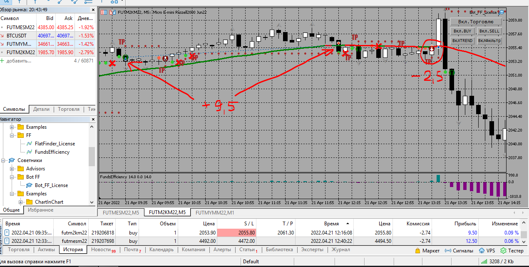Click the depth of market icon on chart
This screenshot has width=529, height=267.
pos(112,12)
